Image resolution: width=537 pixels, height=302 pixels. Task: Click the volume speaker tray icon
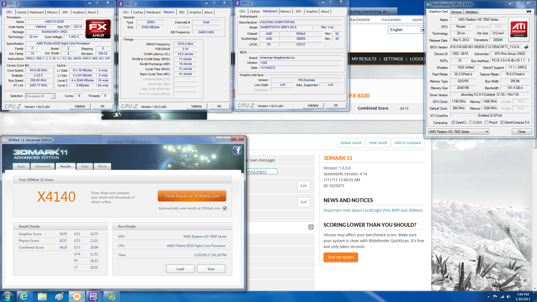[508, 297]
